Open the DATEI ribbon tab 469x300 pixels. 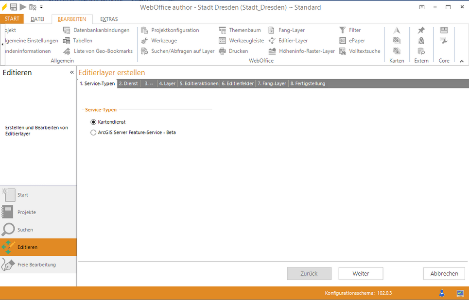click(37, 19)
